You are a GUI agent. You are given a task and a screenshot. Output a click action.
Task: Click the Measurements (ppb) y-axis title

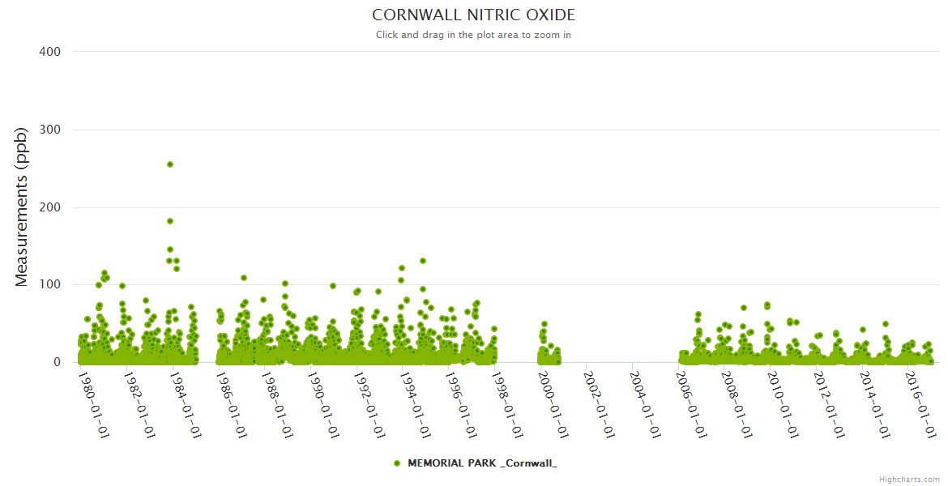coord(22,207)
